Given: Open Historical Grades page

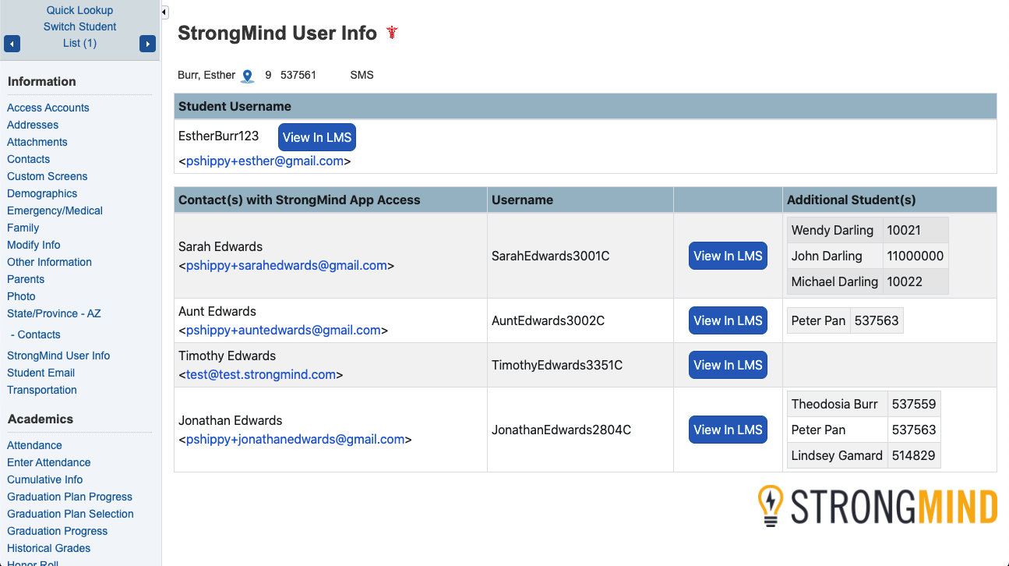Looking at the screenshot, I should pyautogui.click(x=49, y=548).
